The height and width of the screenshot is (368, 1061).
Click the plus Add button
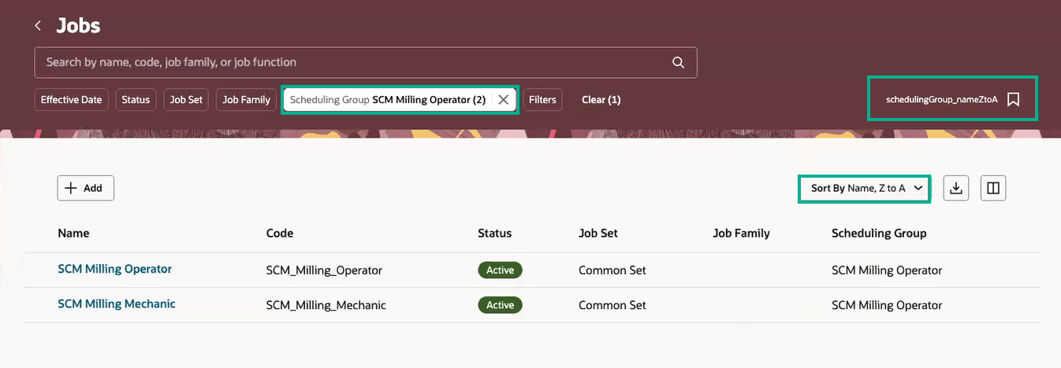coord(86,188)
